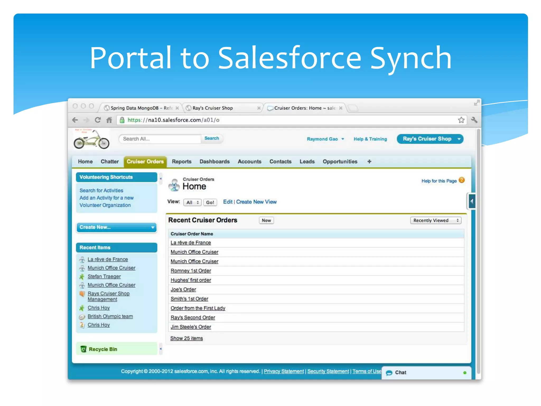Viewport: 541px width, 406px height.
Task: Click the orange help question-mark icon
Action: pos(461,180)
